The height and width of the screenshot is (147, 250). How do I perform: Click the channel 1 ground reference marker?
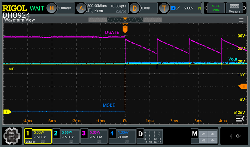tap(7, 112)
